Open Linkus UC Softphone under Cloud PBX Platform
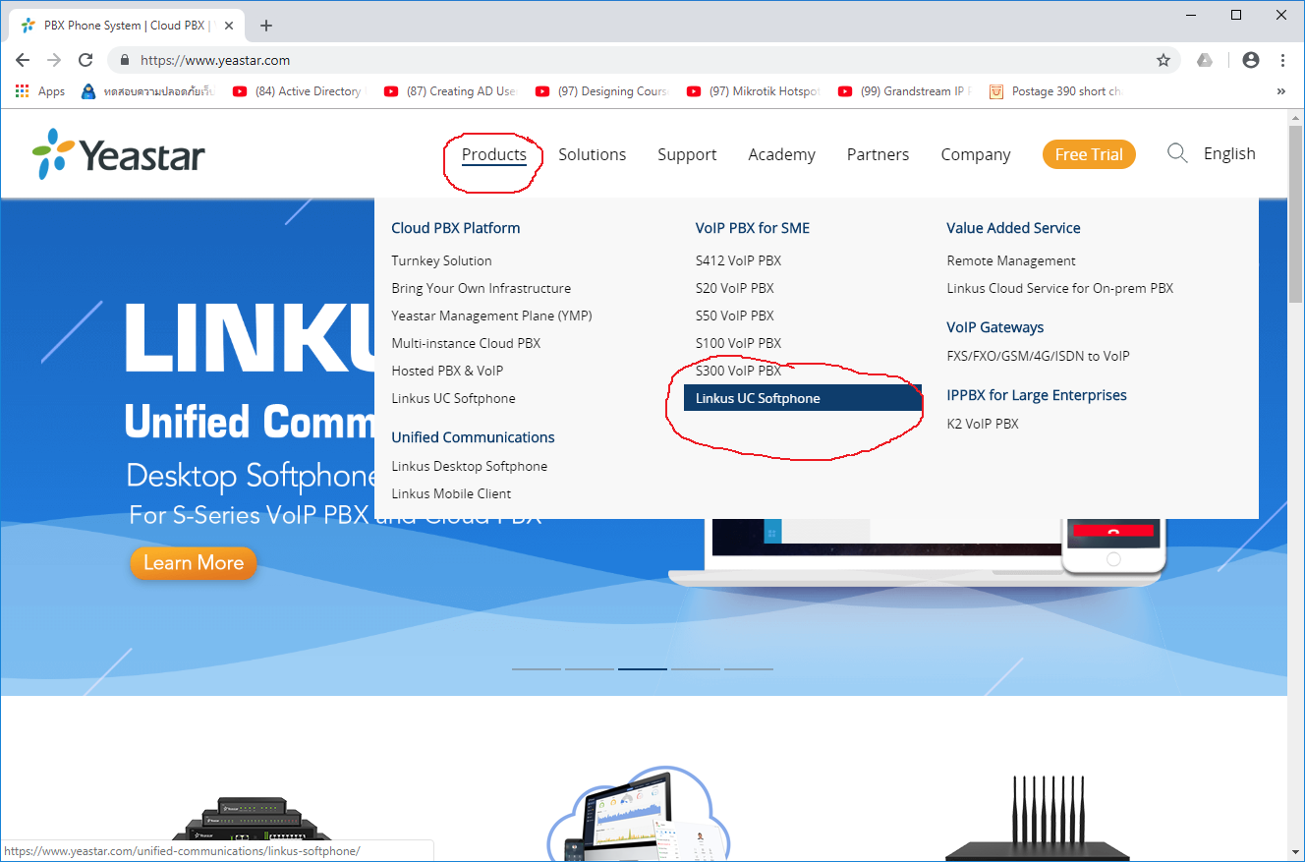1305x862 pixels. 454,398
